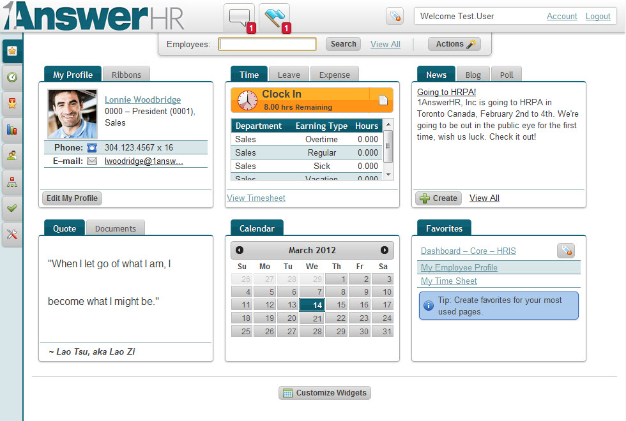Select March 14 in the calendar

[x=312, y=305]
